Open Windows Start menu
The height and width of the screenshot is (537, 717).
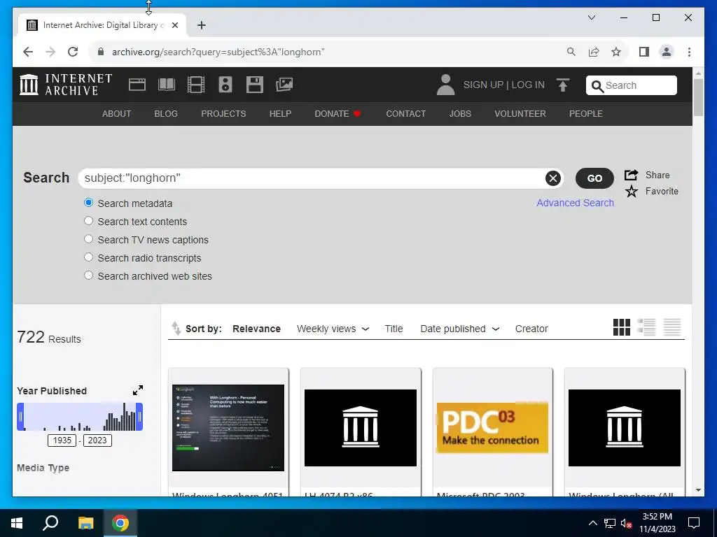17,523
